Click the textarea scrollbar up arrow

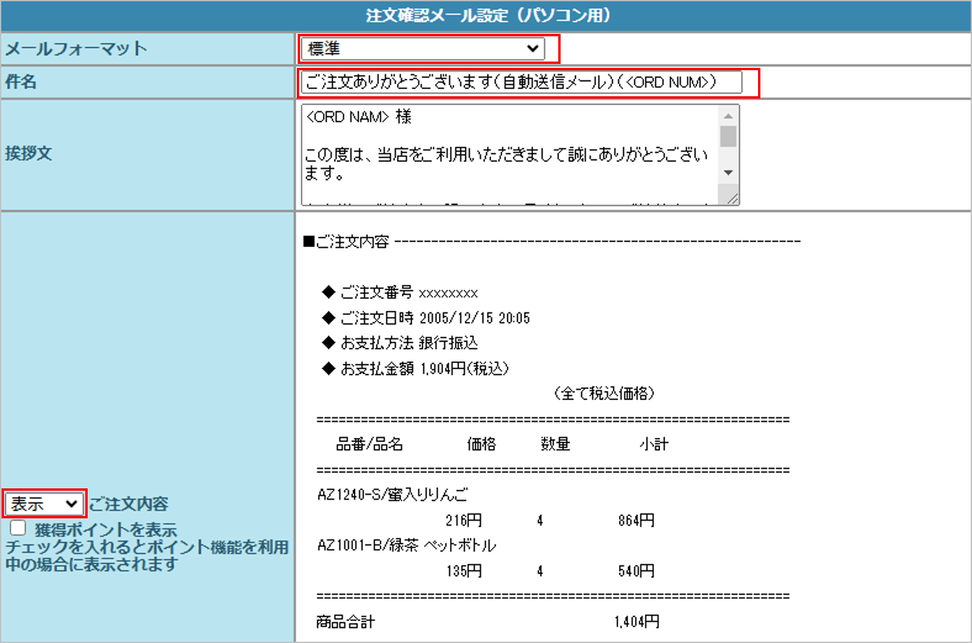tap(729, 116)
